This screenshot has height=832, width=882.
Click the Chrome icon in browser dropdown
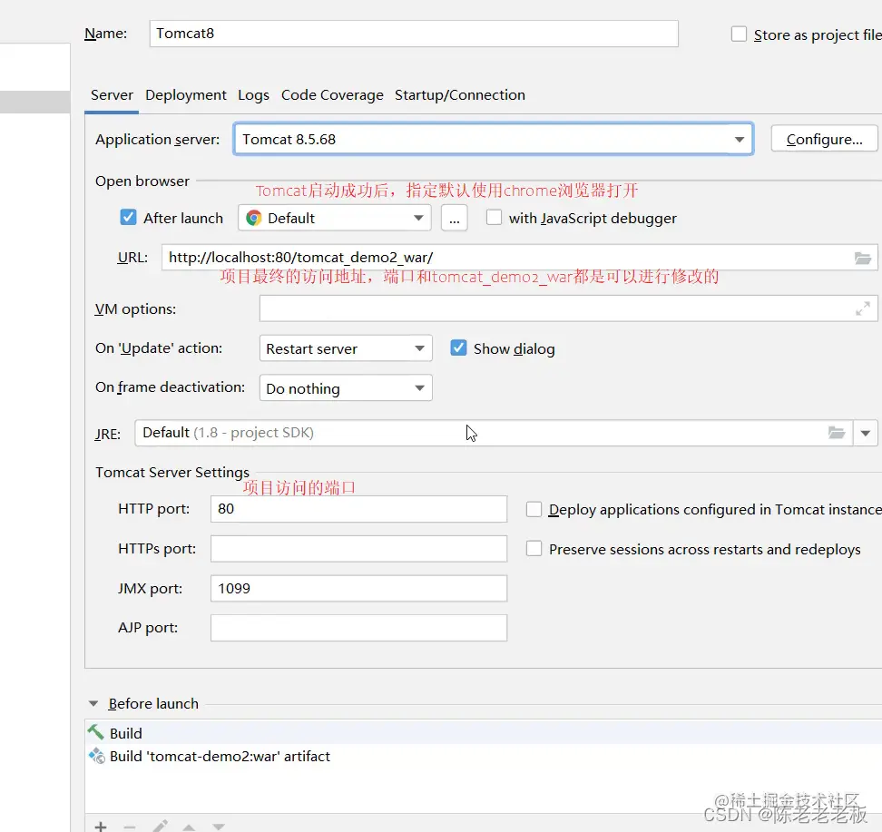coord(254,218)
